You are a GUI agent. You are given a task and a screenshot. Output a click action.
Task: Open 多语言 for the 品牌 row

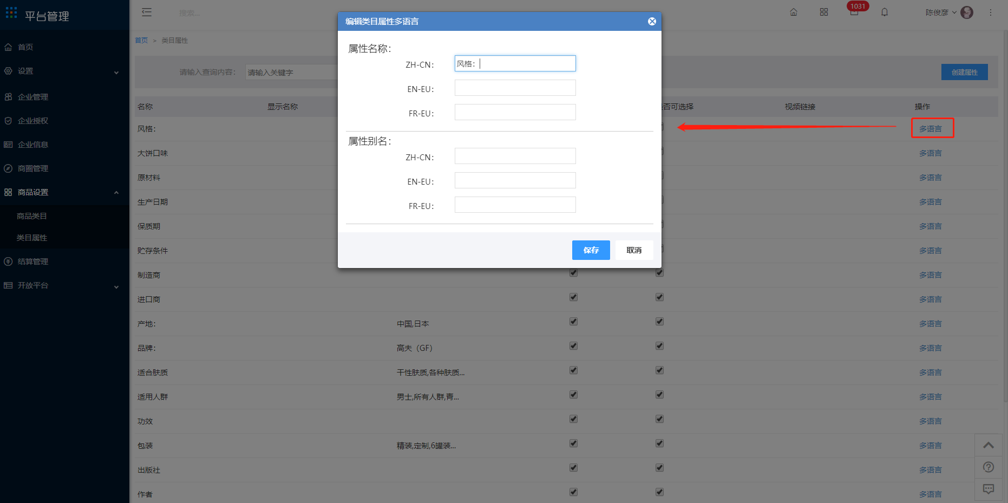point(930,348)
